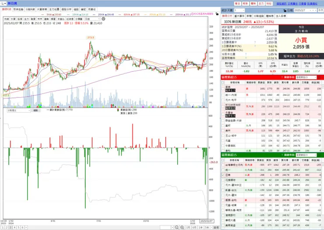Click the stock search magnifier icon
The image size is (324, 230).
tap(2, 3)
